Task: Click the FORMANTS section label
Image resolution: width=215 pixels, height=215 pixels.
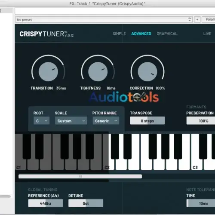Action: click(196, 107)
